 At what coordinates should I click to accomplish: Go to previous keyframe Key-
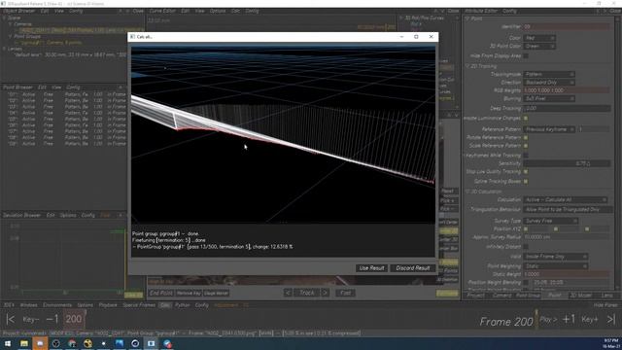(x=31, y=319)
